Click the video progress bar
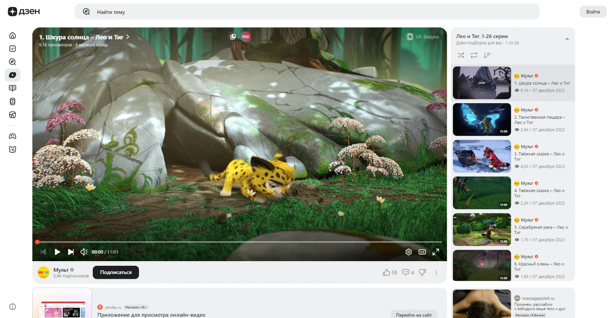 click(239, 242)
